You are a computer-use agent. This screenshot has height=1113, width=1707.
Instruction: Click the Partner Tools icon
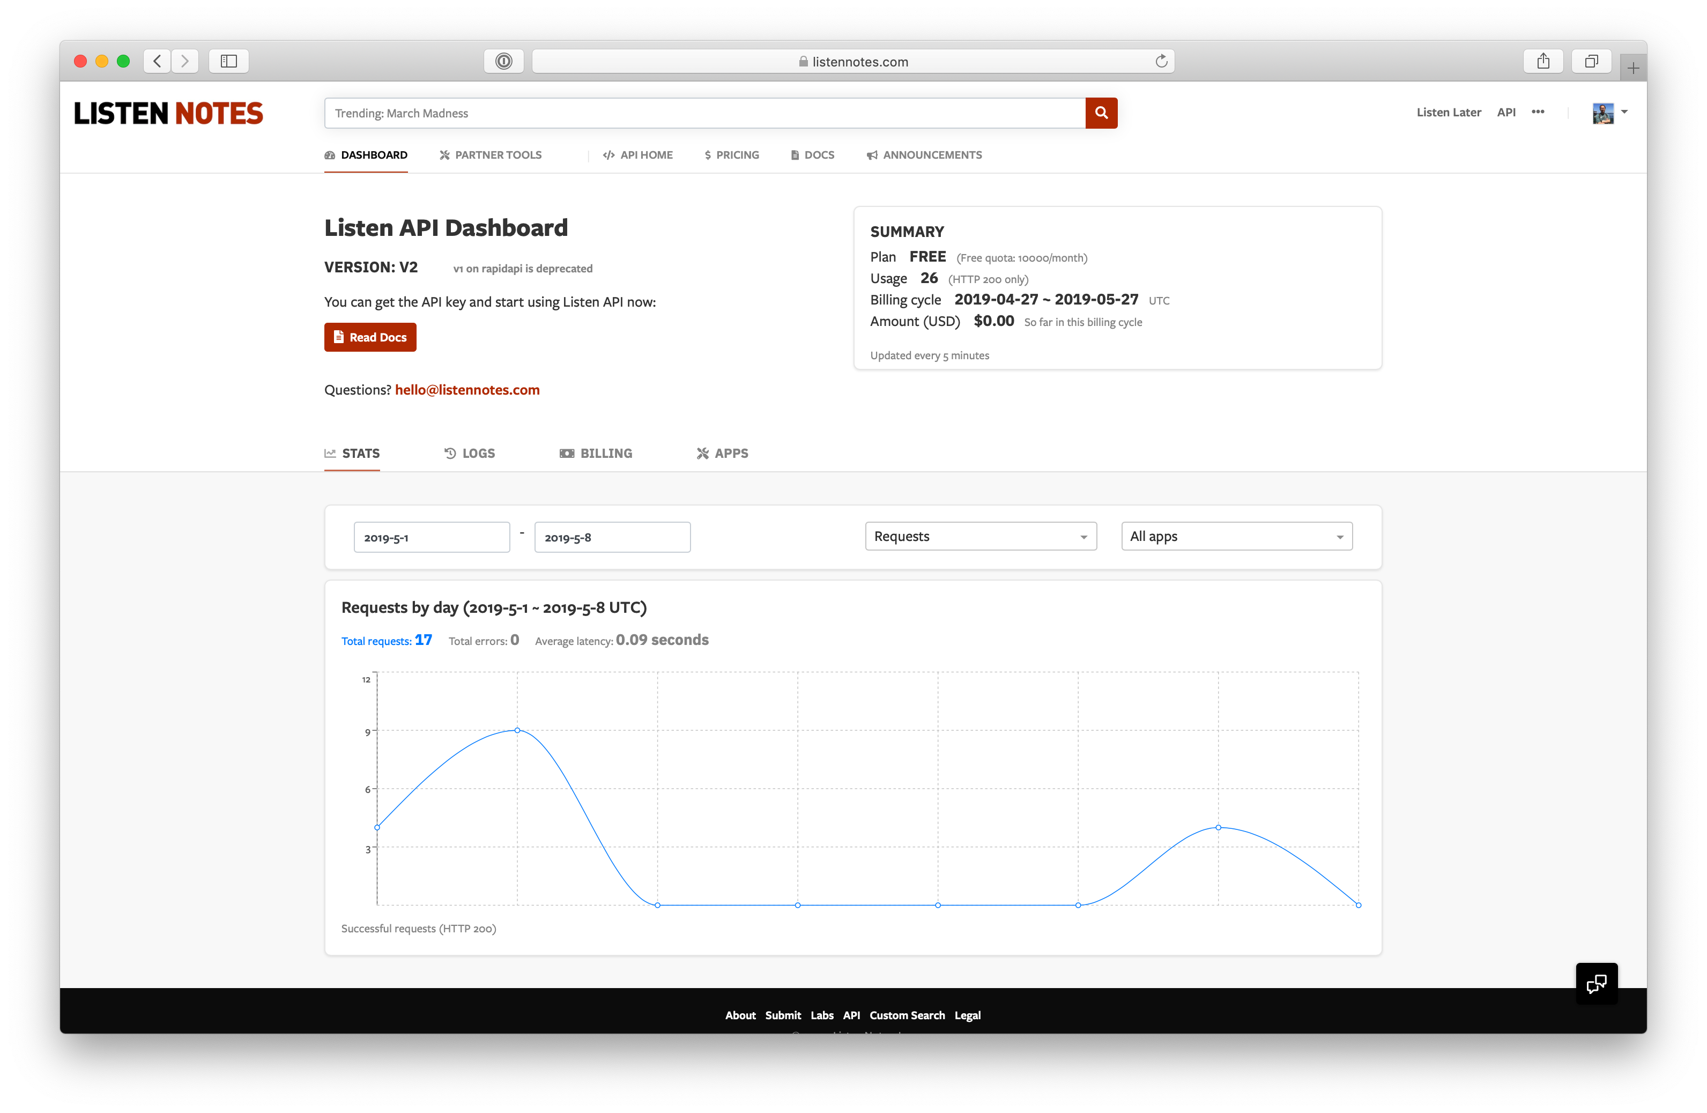(x=446, y=154)
